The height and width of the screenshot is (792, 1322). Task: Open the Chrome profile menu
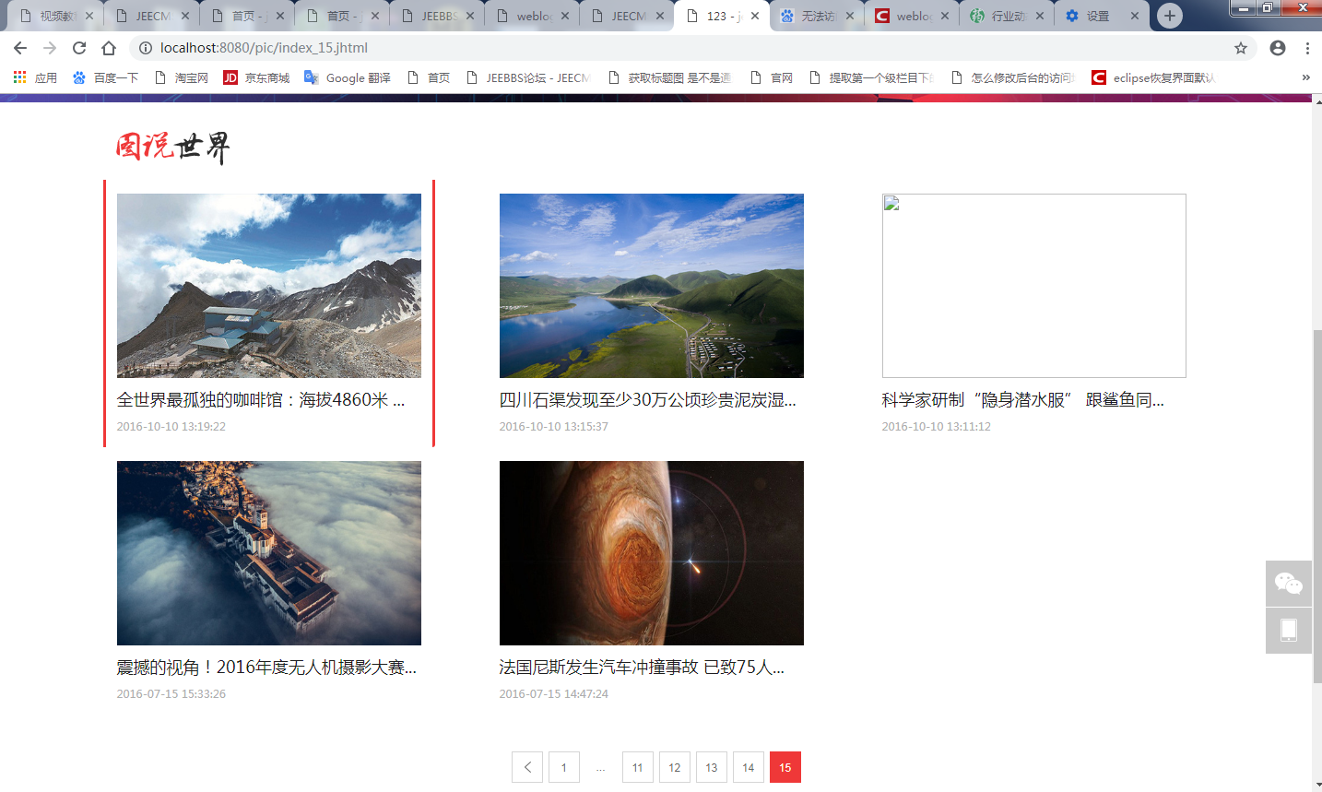click(1278, 48)
